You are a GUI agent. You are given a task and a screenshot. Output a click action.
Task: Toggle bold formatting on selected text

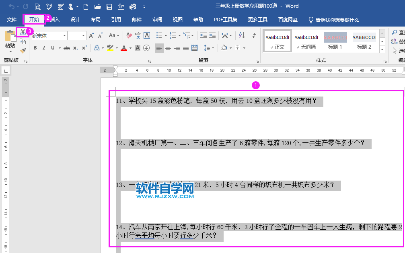coord(35,48)
